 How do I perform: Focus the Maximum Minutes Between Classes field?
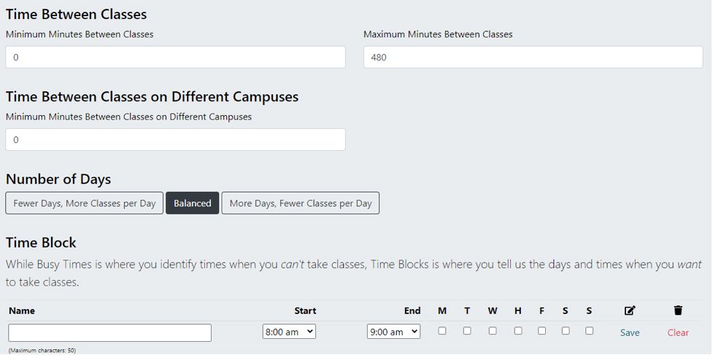533,58
